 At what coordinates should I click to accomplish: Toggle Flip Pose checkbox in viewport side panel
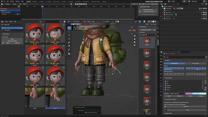pyautogui.click(x=139, y=32)
